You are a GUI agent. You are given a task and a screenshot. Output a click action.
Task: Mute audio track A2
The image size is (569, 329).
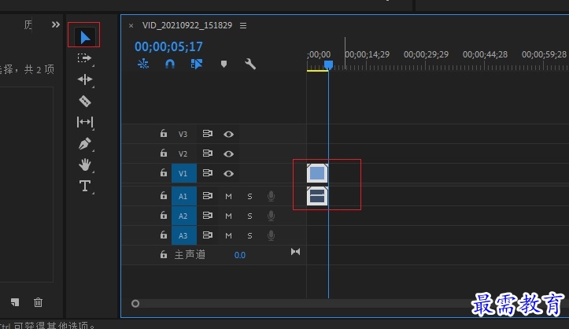228,216
